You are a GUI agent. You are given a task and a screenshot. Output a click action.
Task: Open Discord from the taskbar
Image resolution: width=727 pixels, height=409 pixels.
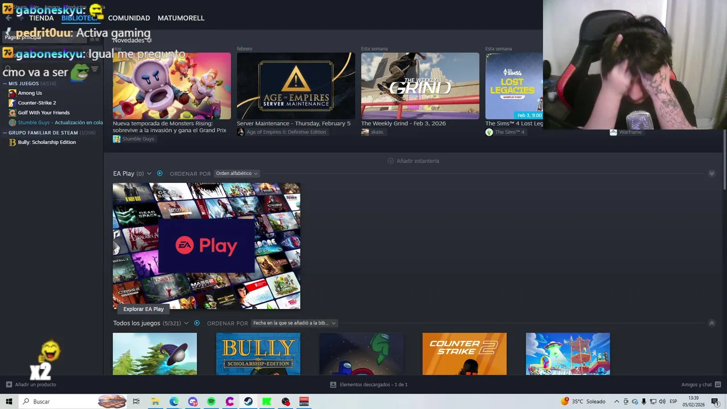(x=193, y=402)
